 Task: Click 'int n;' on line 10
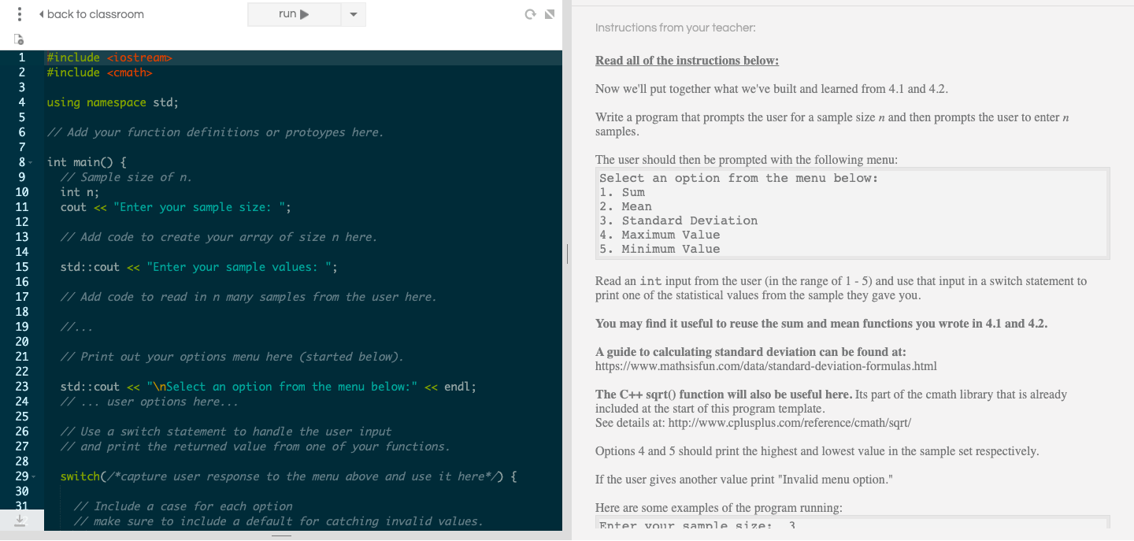click(x=80, y=192)
